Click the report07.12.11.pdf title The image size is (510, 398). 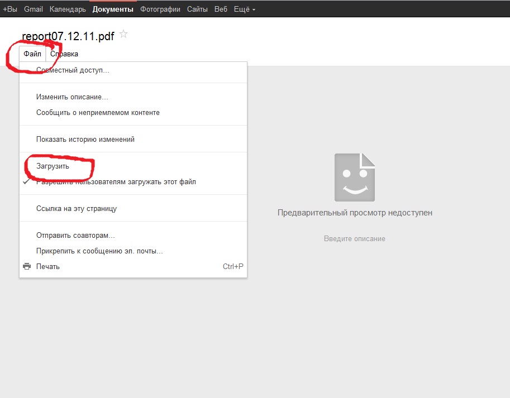pos(68,36)
